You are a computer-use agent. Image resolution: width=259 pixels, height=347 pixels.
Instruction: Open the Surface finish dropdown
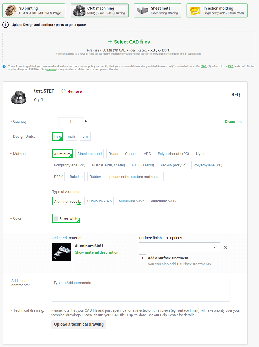point(179,248)
